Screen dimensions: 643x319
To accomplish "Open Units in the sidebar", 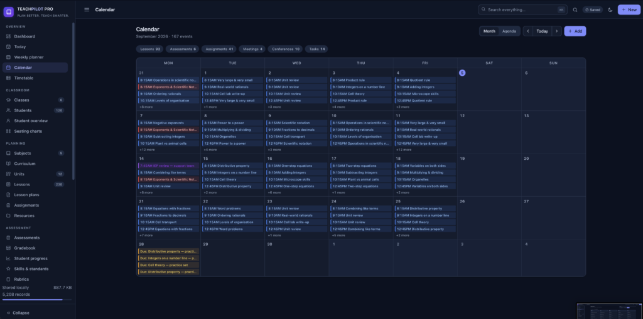I will click(35, 174).
